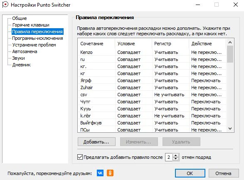Click the «Отмена» button
Screen dimensions: 244x180
pos(224,173)
